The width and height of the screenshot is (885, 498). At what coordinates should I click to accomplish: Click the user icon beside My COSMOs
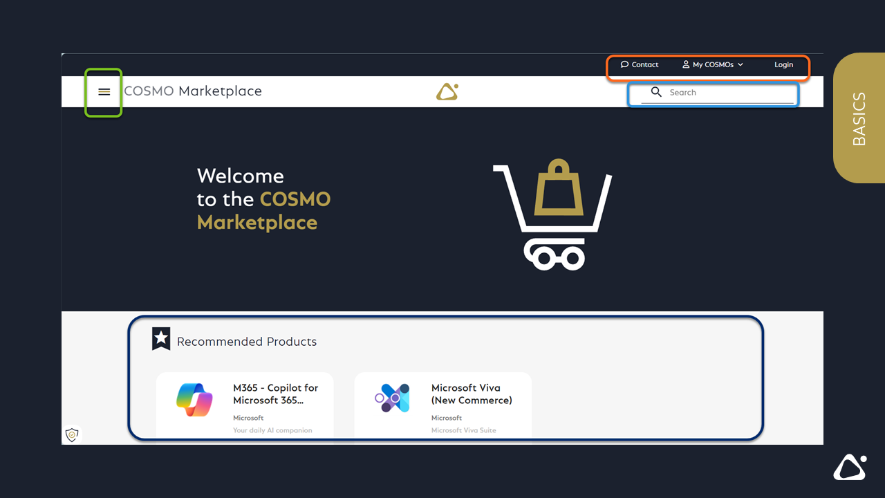pyautogui.click(x=686, y=64)
